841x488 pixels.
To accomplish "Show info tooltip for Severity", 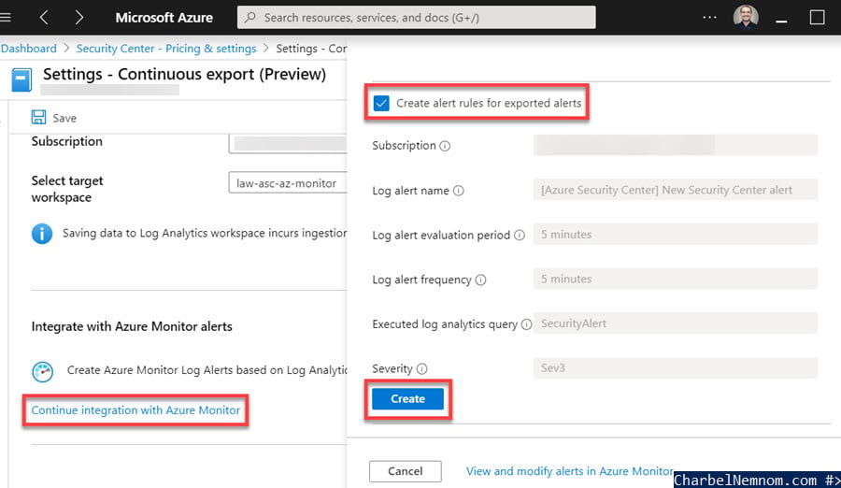I will coord(422,369).
